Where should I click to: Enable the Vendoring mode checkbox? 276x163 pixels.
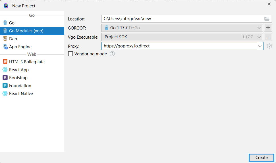tap(71, 54)
